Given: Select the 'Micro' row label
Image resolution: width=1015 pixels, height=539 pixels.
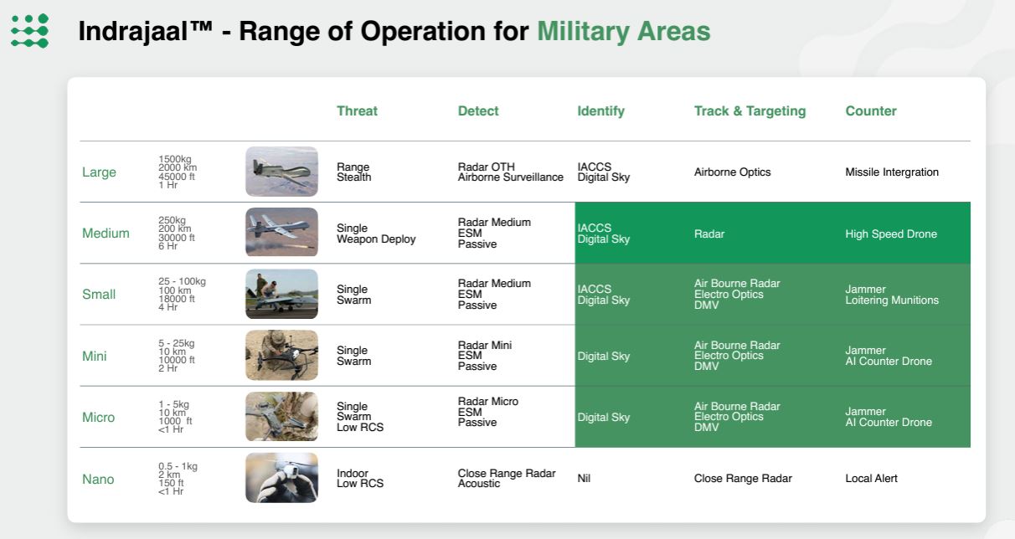Looking at the screenshot, I should (x=98, y=417).
